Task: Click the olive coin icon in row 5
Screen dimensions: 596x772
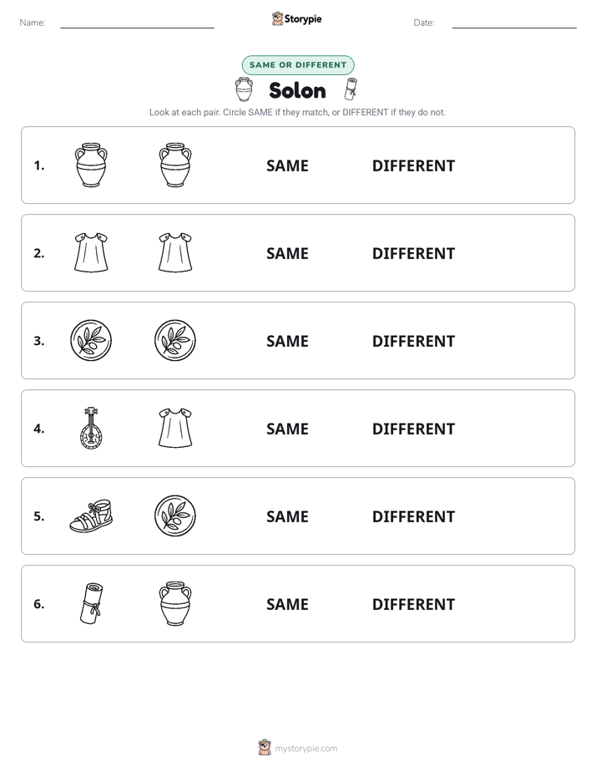Action: (175, 516)
